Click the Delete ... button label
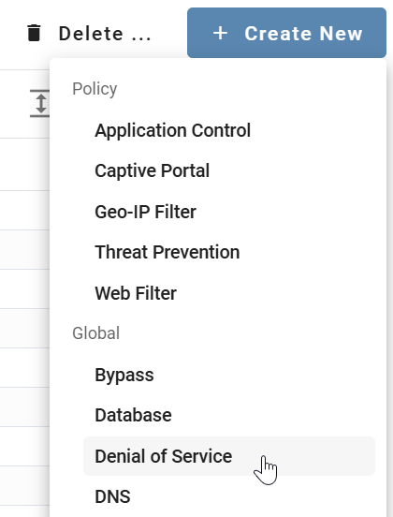This screenshot has width=393, height=517. 105,34
